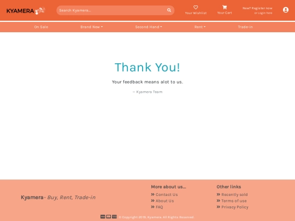
Task: Open the shopping cart icon
Action: pyautogui.click(x=225, y=7)
